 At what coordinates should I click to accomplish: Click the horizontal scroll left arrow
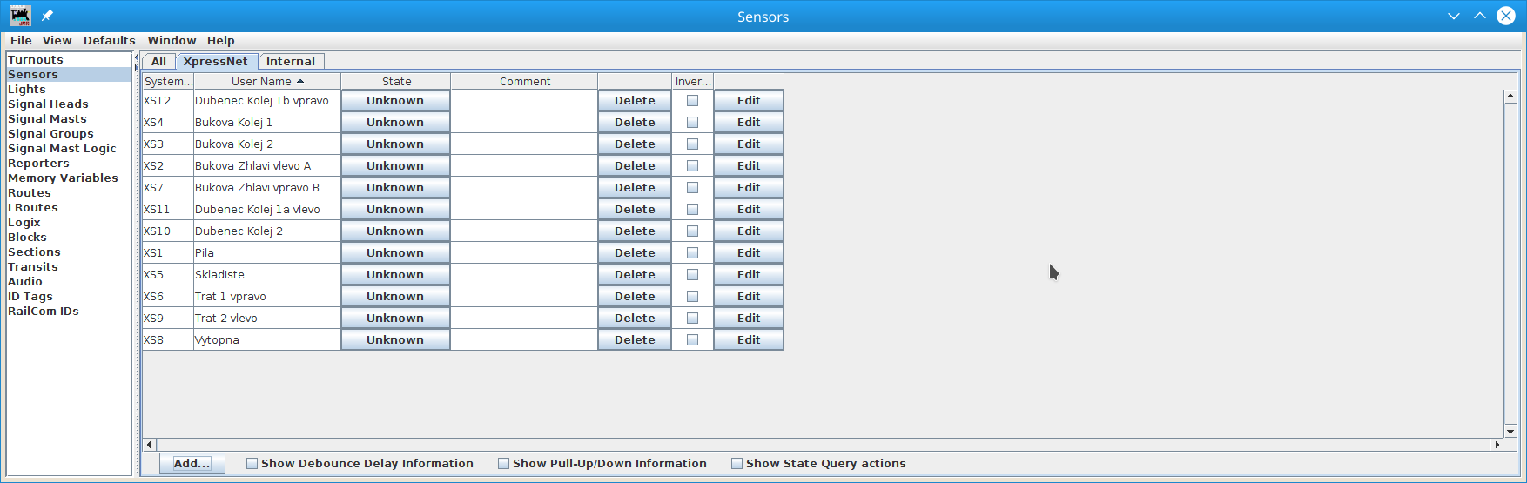pyautogui.click(x=150, y=445)
